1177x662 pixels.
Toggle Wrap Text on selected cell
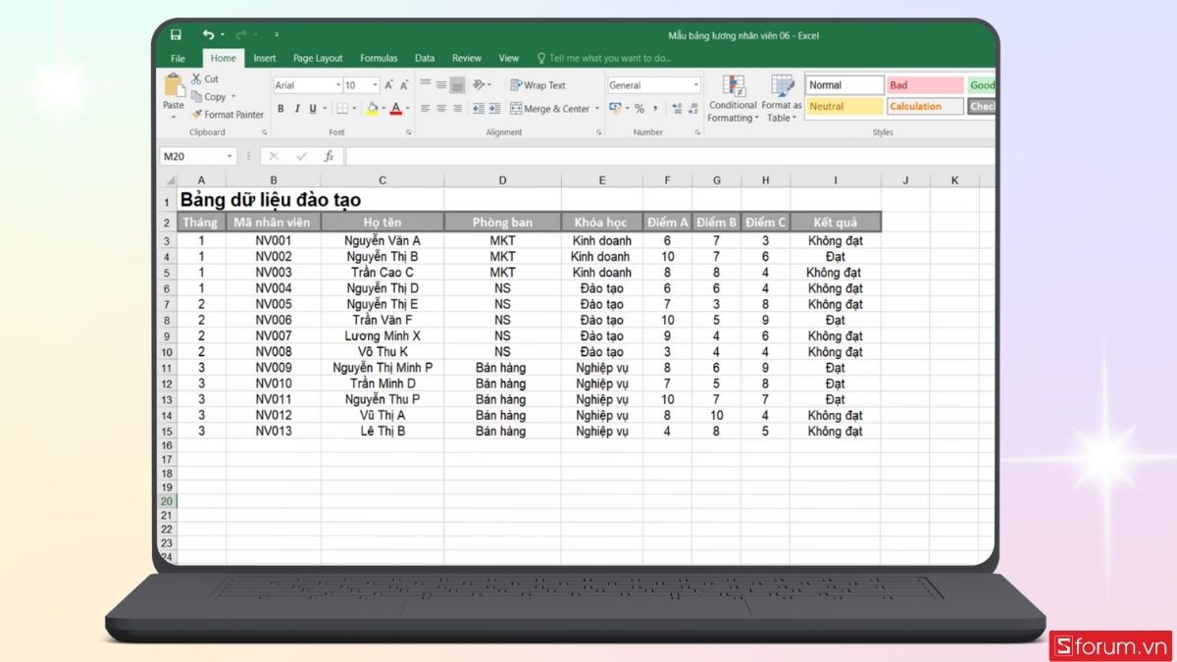(x=537, y=85)
